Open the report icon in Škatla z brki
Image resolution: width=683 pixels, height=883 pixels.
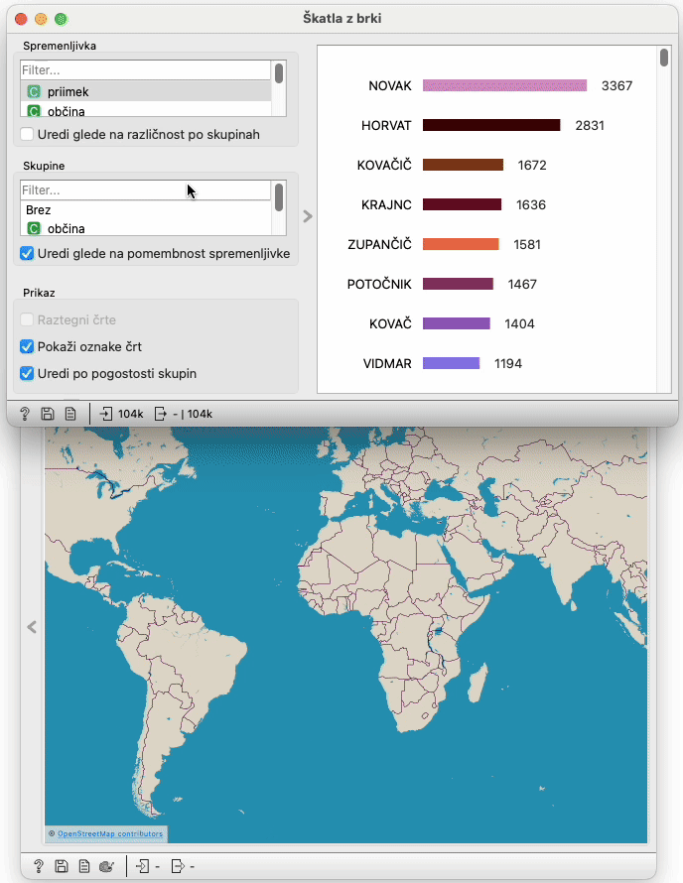click(69, 414)
